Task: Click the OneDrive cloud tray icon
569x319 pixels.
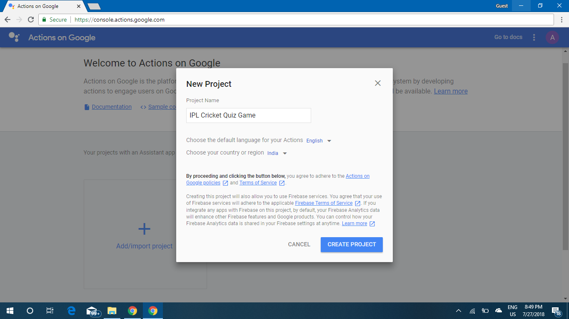Action: pyautogui.click(x=498, y=311)
